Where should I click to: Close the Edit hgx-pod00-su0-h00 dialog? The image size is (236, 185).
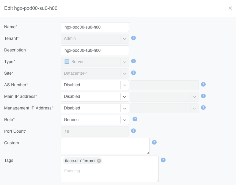click(x=230, y=8)
